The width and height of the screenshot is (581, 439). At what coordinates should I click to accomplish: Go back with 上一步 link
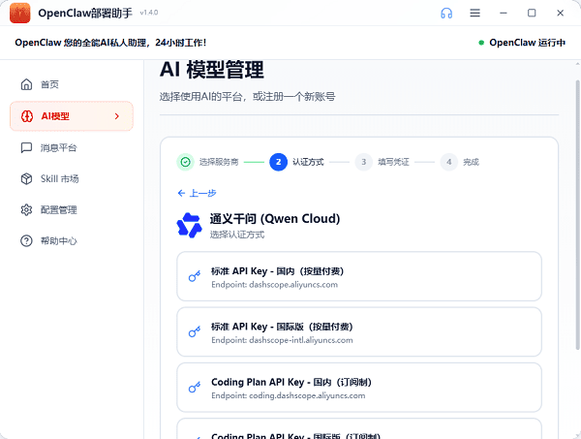click(197, 193)
